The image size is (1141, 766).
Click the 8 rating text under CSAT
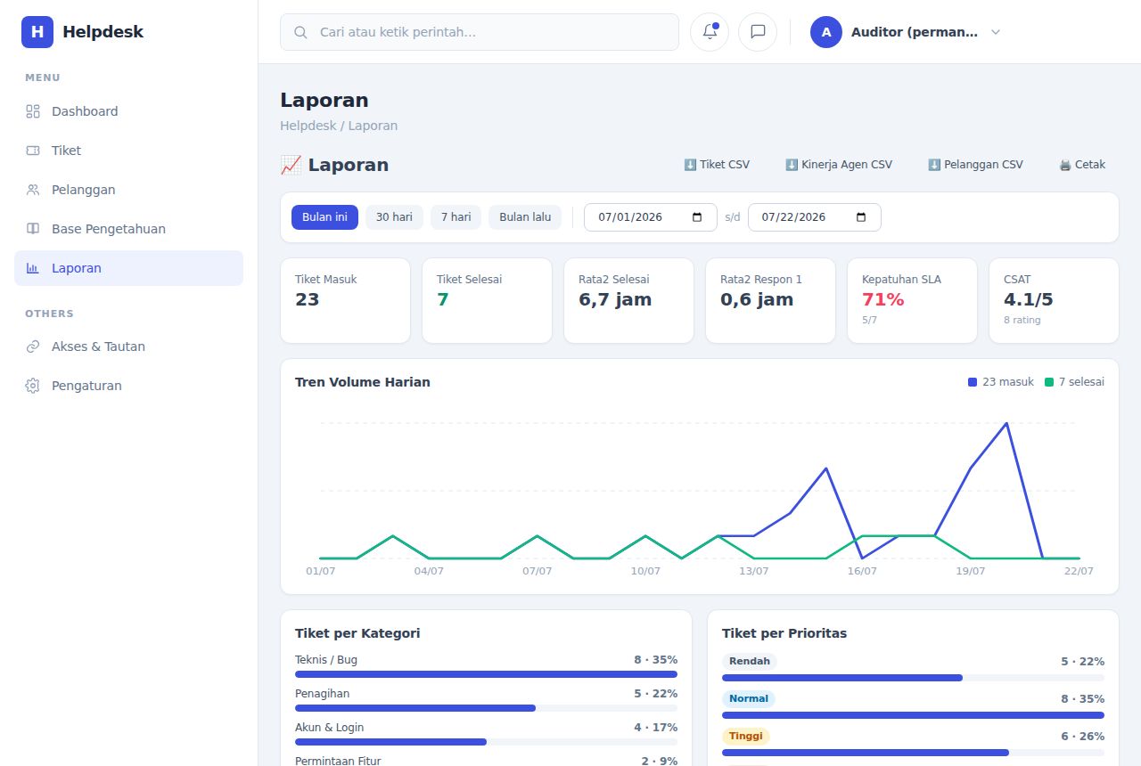coord(1022,320)
